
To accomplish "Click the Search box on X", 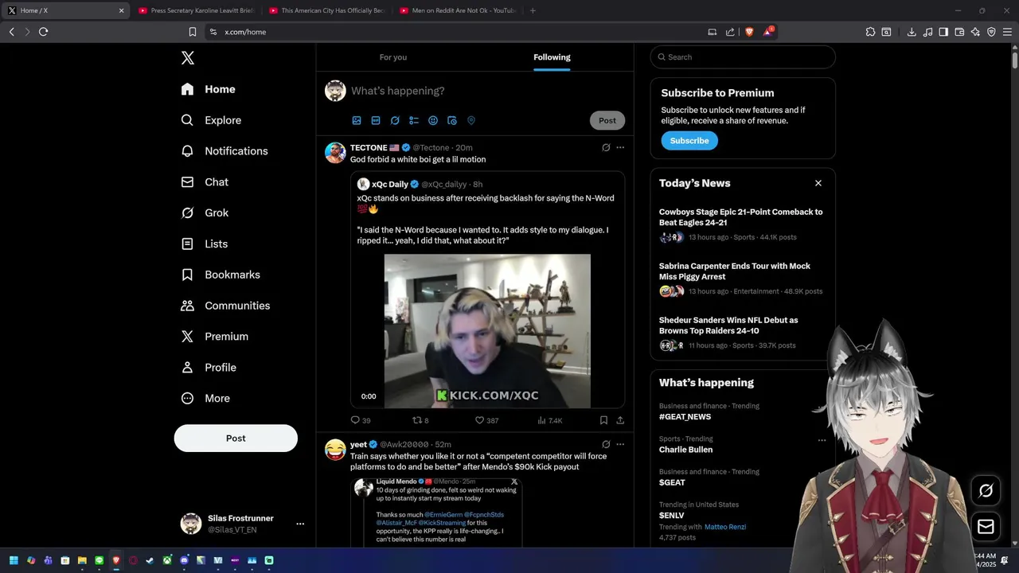I will 743,57.
